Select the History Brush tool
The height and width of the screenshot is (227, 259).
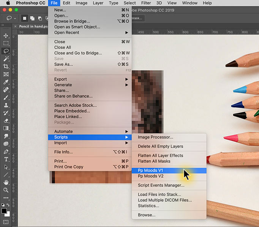[6, 113]
